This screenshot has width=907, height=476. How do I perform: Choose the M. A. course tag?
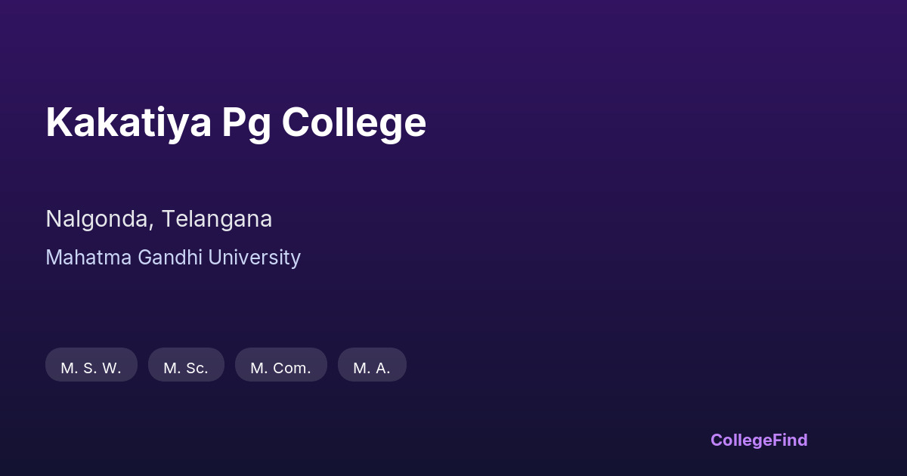[x=372, y=368]
